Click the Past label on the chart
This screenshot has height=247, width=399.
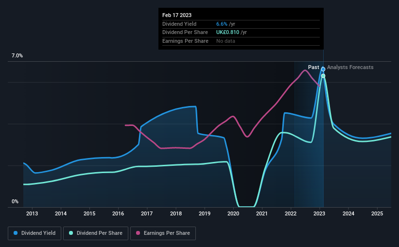click(x=313, y=67)
